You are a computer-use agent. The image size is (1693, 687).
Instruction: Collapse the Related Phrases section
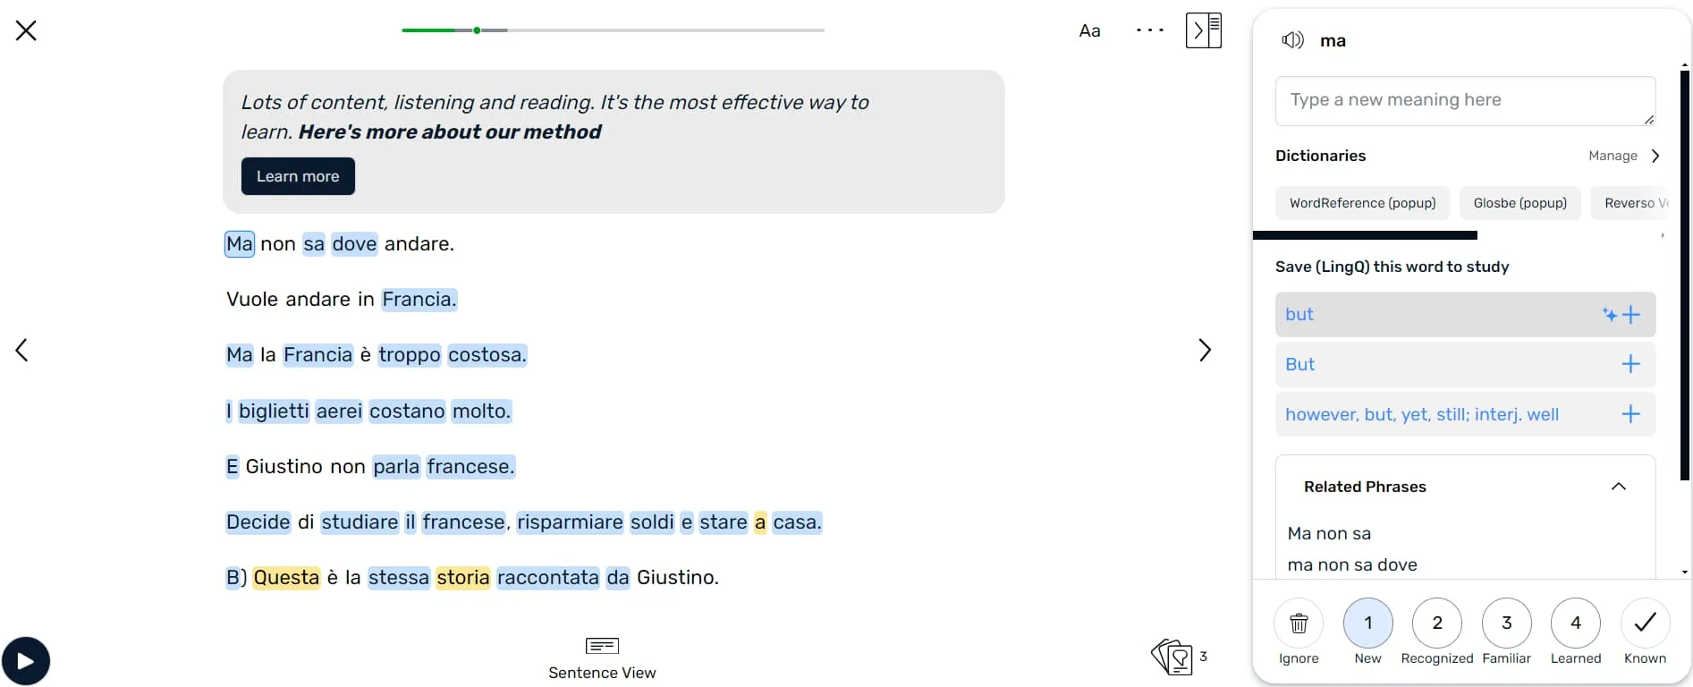tap(1618, 487)
